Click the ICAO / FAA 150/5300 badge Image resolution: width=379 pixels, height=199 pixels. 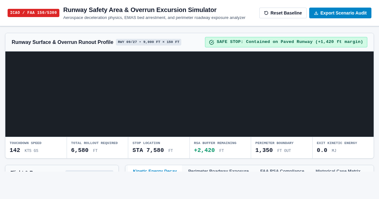pos(33,13)
